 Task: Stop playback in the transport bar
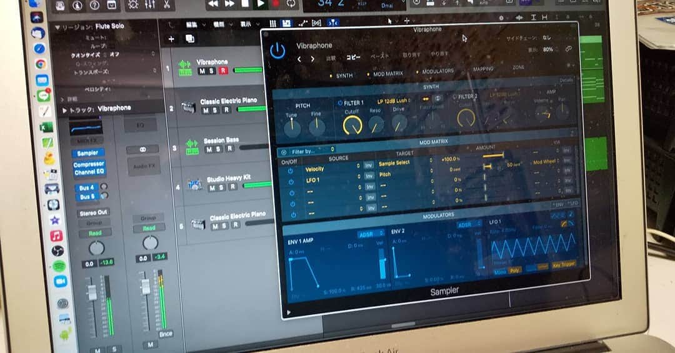tap(245, 4)
